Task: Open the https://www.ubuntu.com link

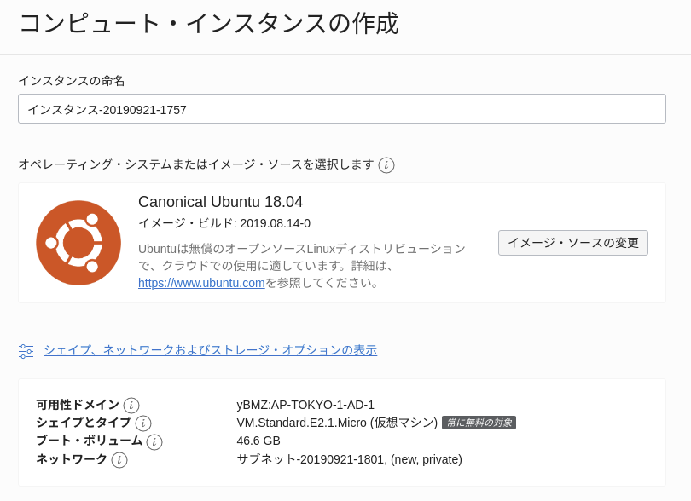Action: pyautogui.click(x=201, y=283)
